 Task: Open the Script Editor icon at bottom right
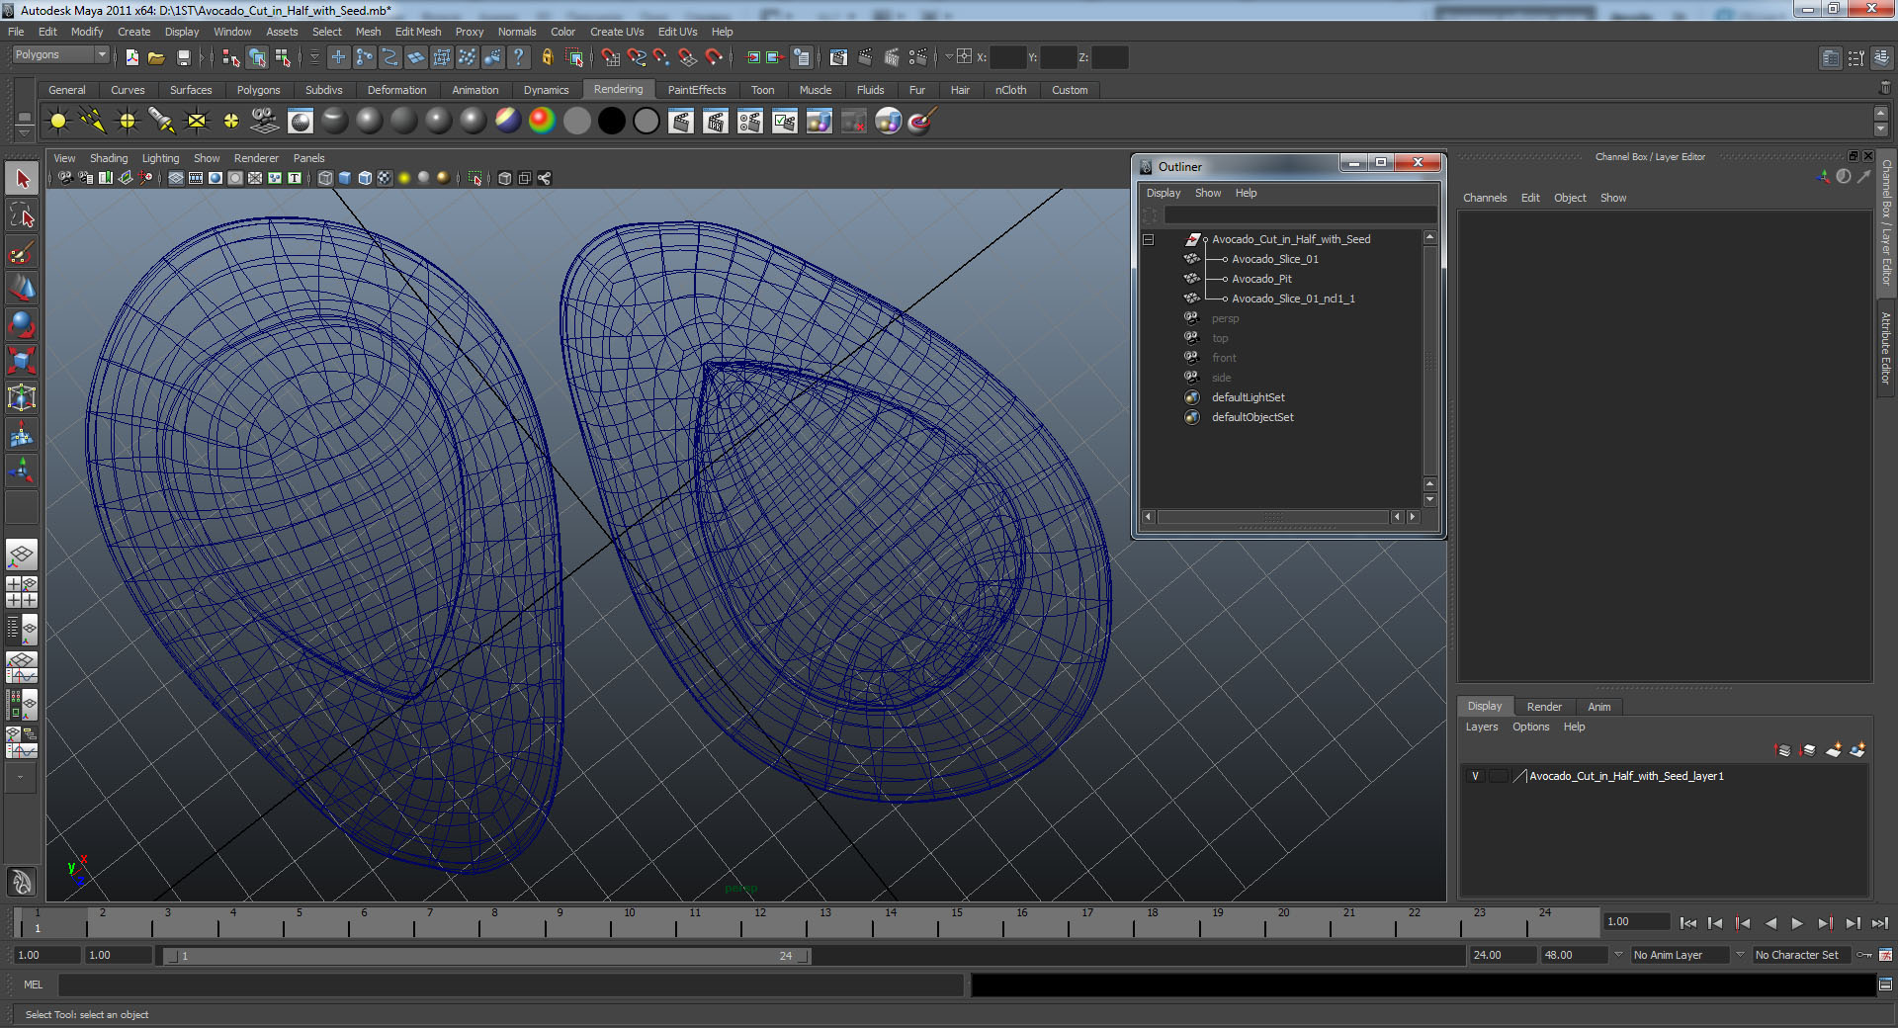coord(1885,985)
